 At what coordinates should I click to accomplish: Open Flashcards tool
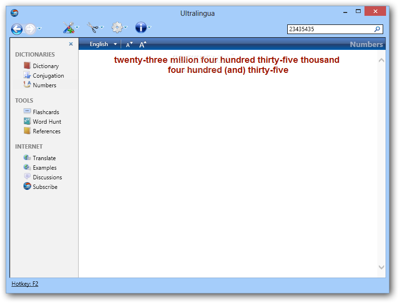46,112
